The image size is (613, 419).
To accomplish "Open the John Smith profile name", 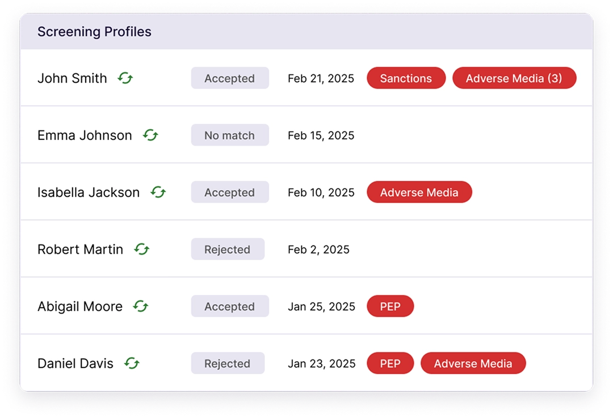I will pyautogui.click(x=72, y=78).
